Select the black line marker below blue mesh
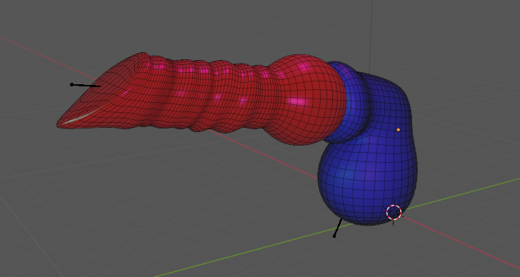 tap(338, 228)
